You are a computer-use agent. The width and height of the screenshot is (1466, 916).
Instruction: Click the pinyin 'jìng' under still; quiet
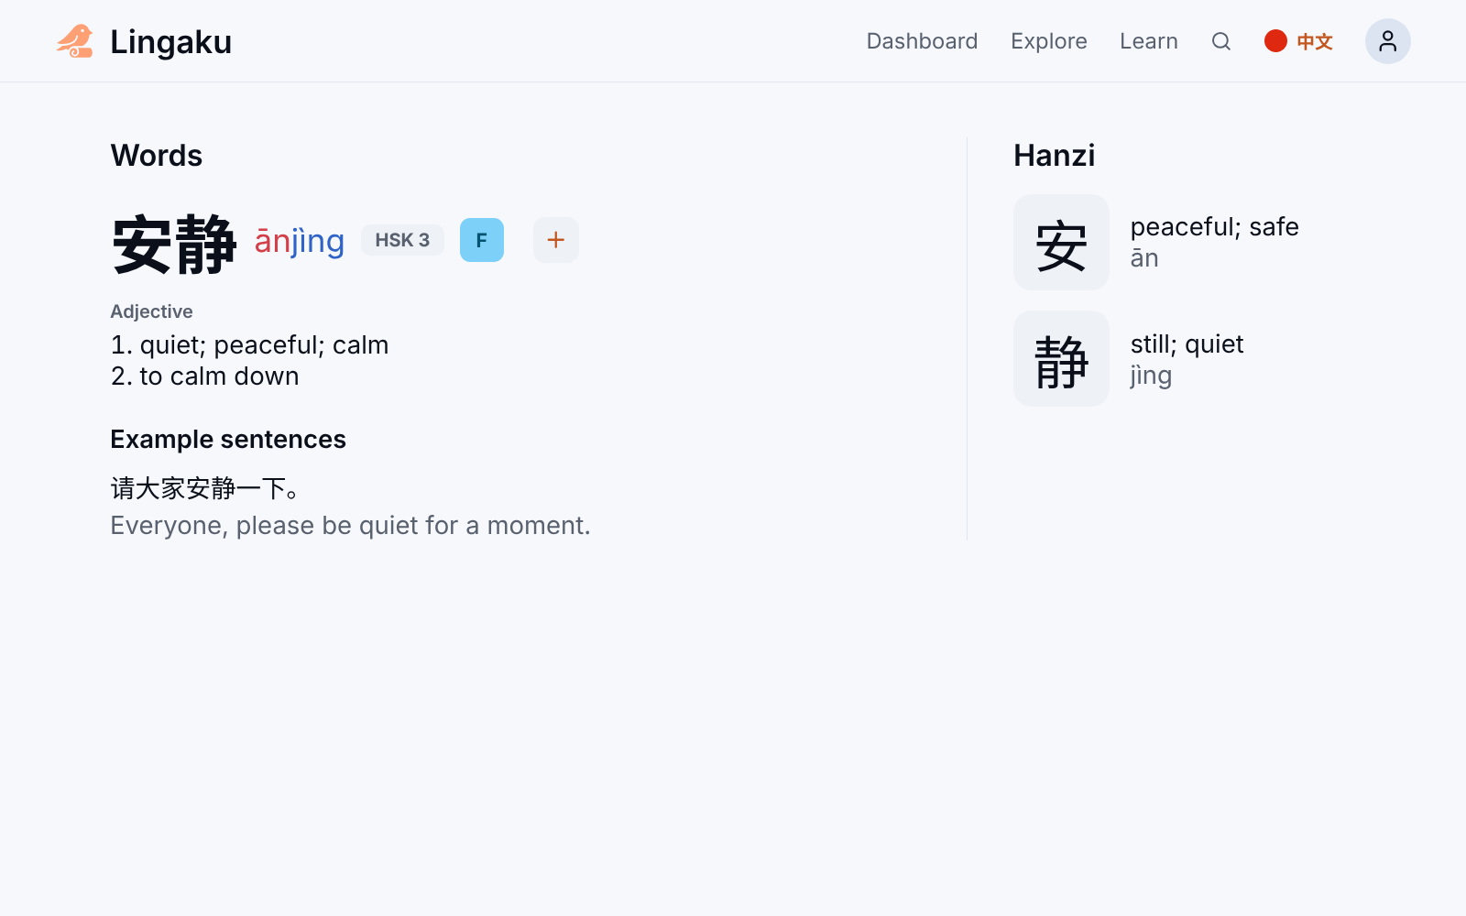1151,376
